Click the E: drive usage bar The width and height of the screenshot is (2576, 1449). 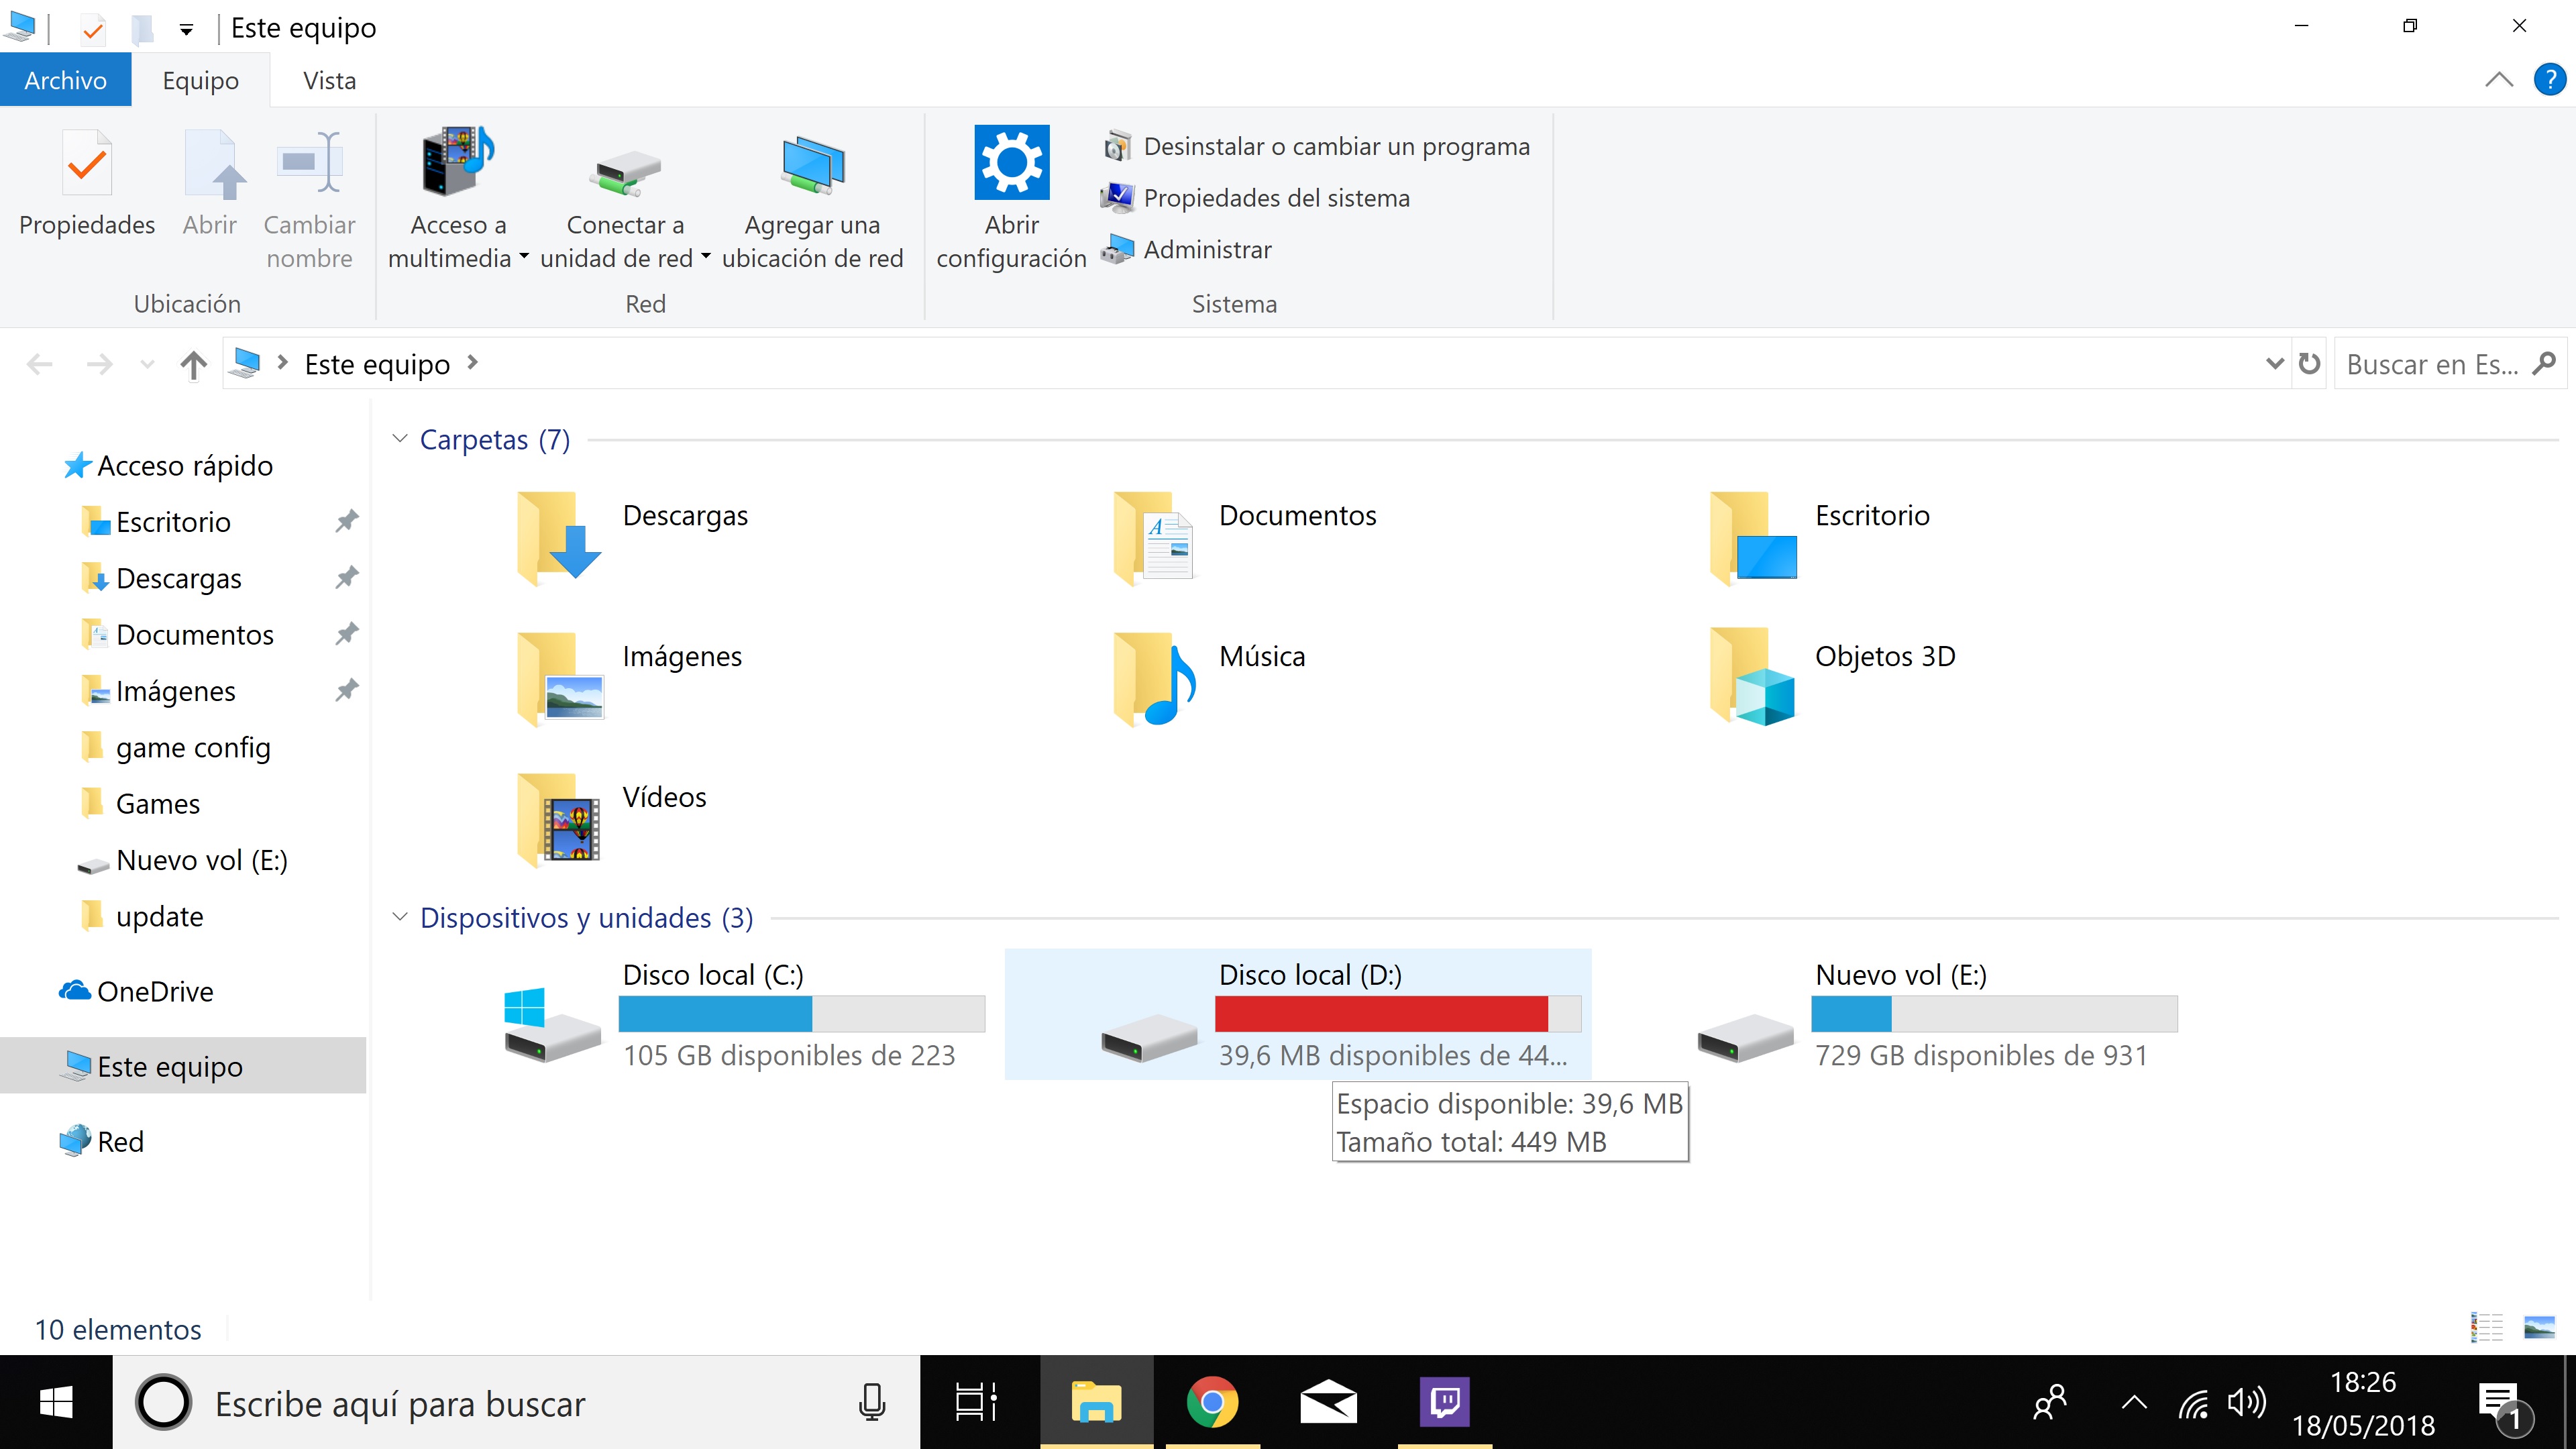1994,1014
